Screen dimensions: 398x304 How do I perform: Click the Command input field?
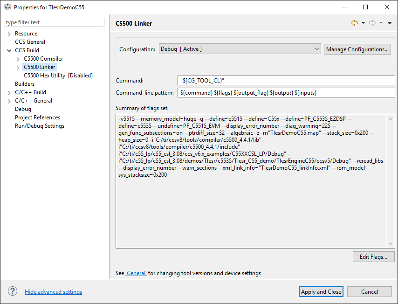click(x=286, y=81)
